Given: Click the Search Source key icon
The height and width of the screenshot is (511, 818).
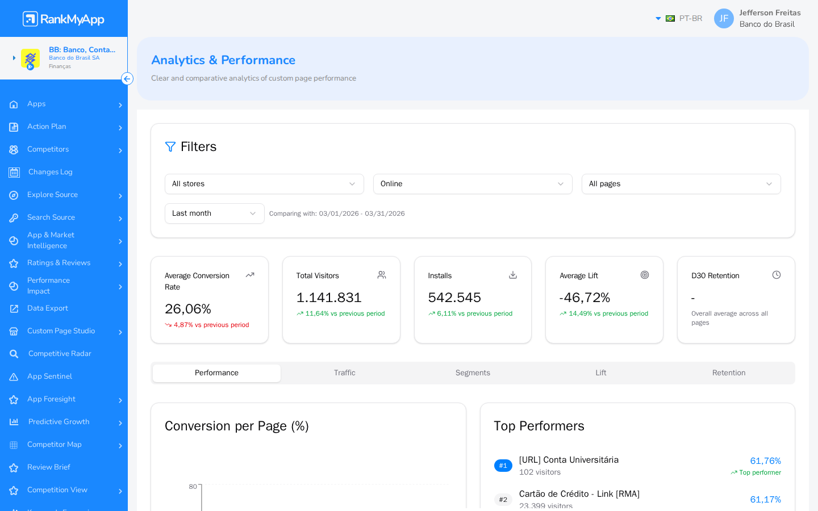Looking at the screenshot, I should pos(14,218).
